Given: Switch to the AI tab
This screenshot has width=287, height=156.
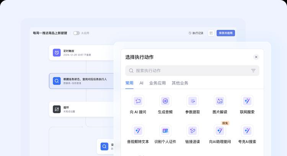Looking at the screenshot, I should (141, 83).
